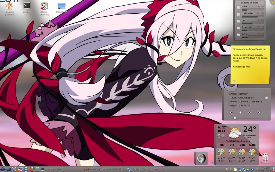Click the red logout icon beside clock

pyautogui.click(x=273, y=171)
